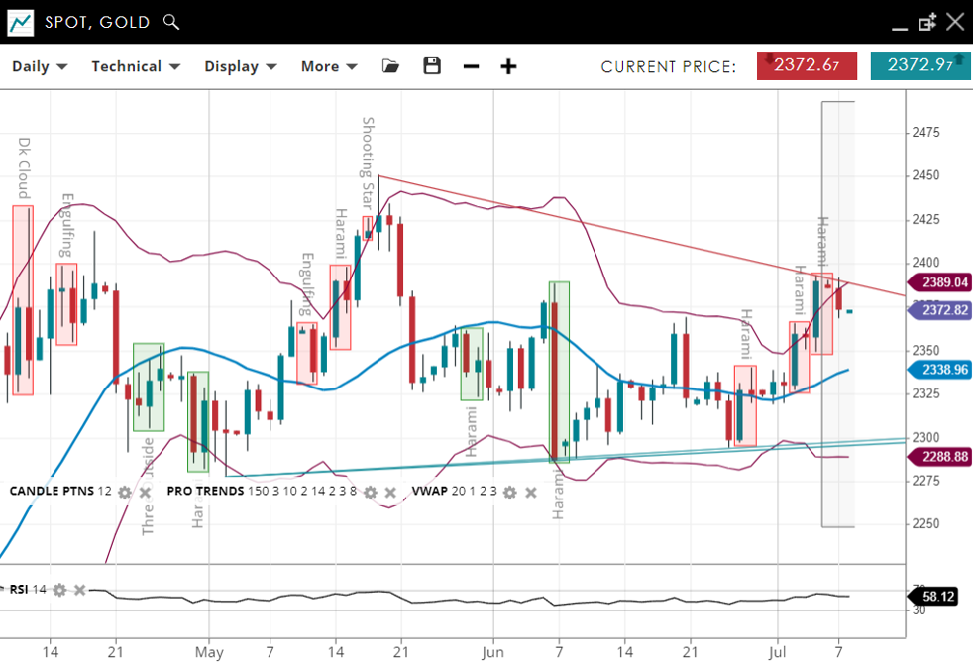Save chart using the floppy disk icon

[432, 66]
